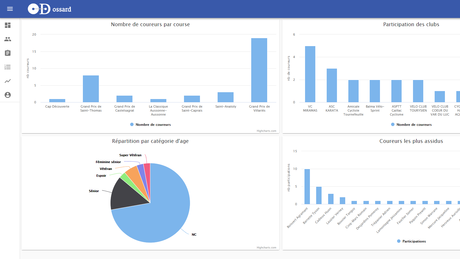Click the Grand Prix de Castelsagrat bar
Screen dimensions: 460x259
tap(124, 99)
